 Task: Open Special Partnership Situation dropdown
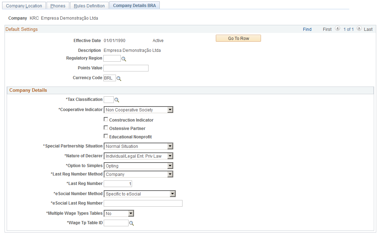tap(170, 146)
